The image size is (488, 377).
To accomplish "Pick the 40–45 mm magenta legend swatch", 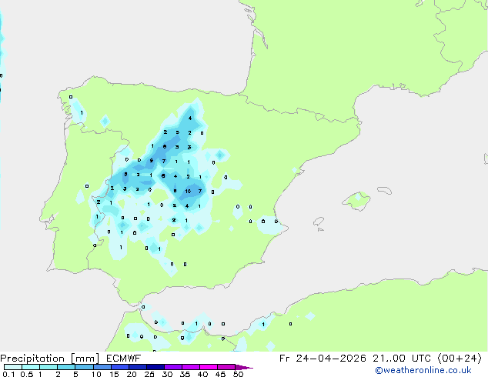I will [209, 367].
